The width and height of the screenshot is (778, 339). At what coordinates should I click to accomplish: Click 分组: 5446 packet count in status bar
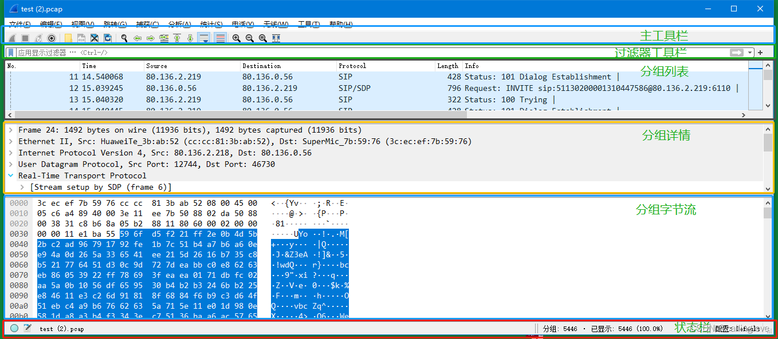[560, 329]
